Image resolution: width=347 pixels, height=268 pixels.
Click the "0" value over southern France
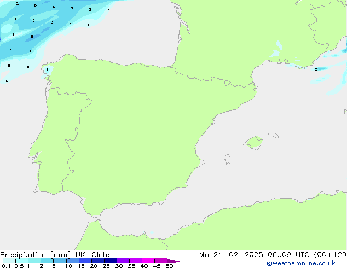click(x=276, y=56)
